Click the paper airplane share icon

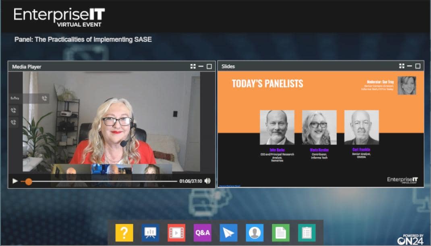click(228, 233)
